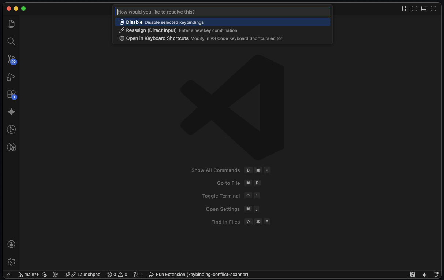This screenshot has height=280, width=444.
Task: Open Launchpad from the status bar
Action: 83,275
